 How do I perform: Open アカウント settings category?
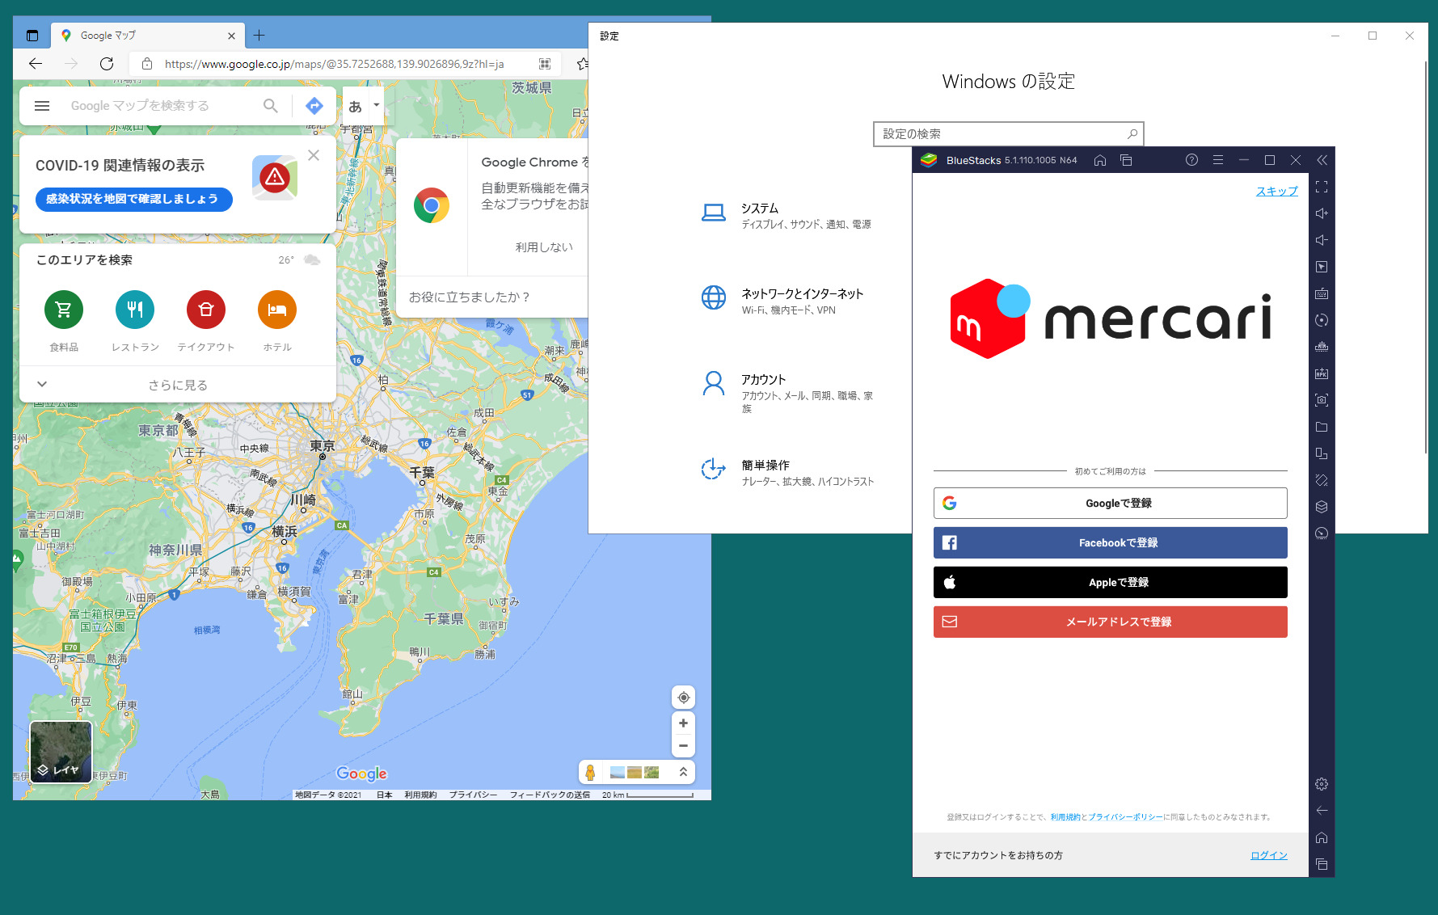(788, 393)
